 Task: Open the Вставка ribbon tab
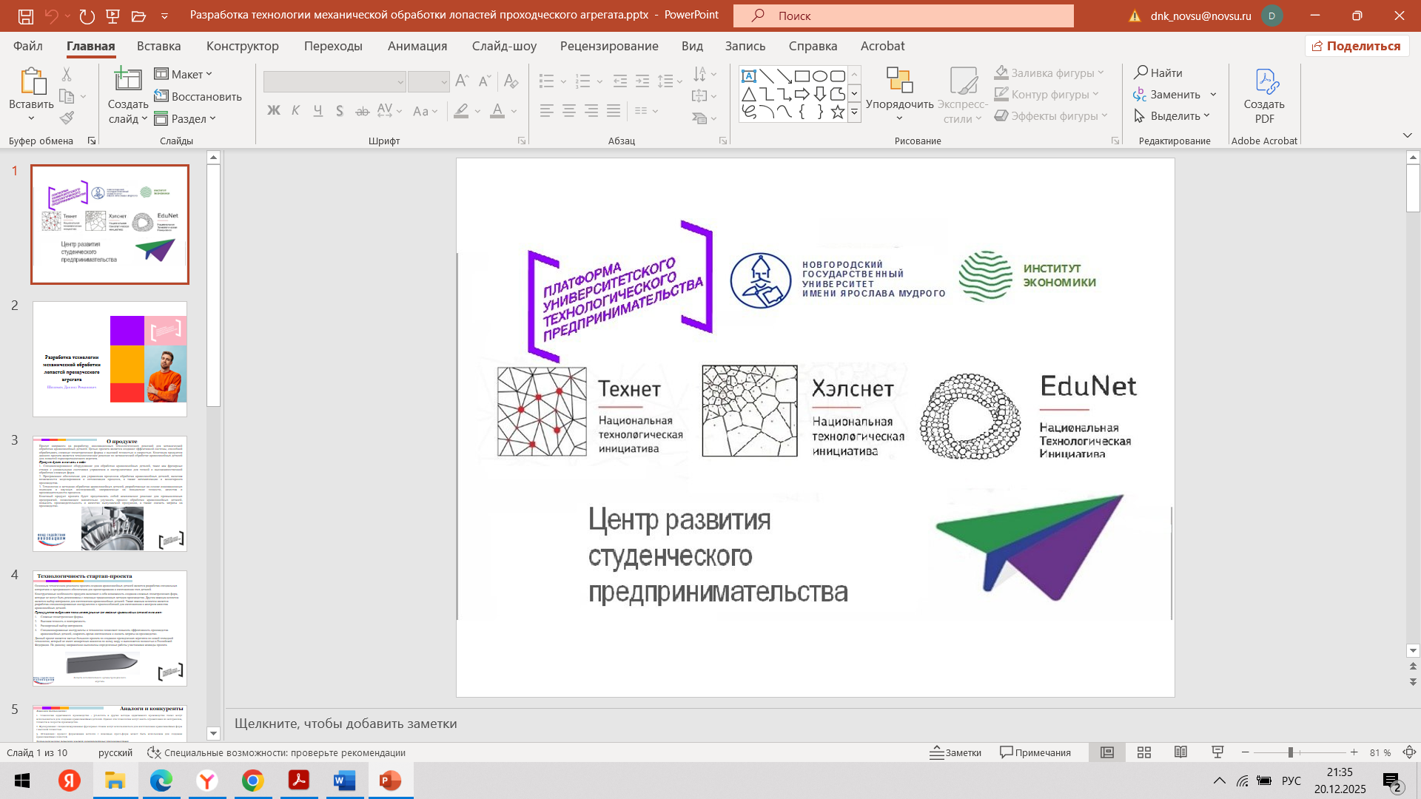click(x=158, y=46)
